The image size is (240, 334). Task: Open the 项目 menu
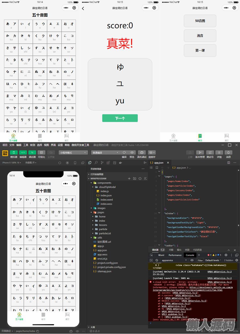[x=5, y=145]
